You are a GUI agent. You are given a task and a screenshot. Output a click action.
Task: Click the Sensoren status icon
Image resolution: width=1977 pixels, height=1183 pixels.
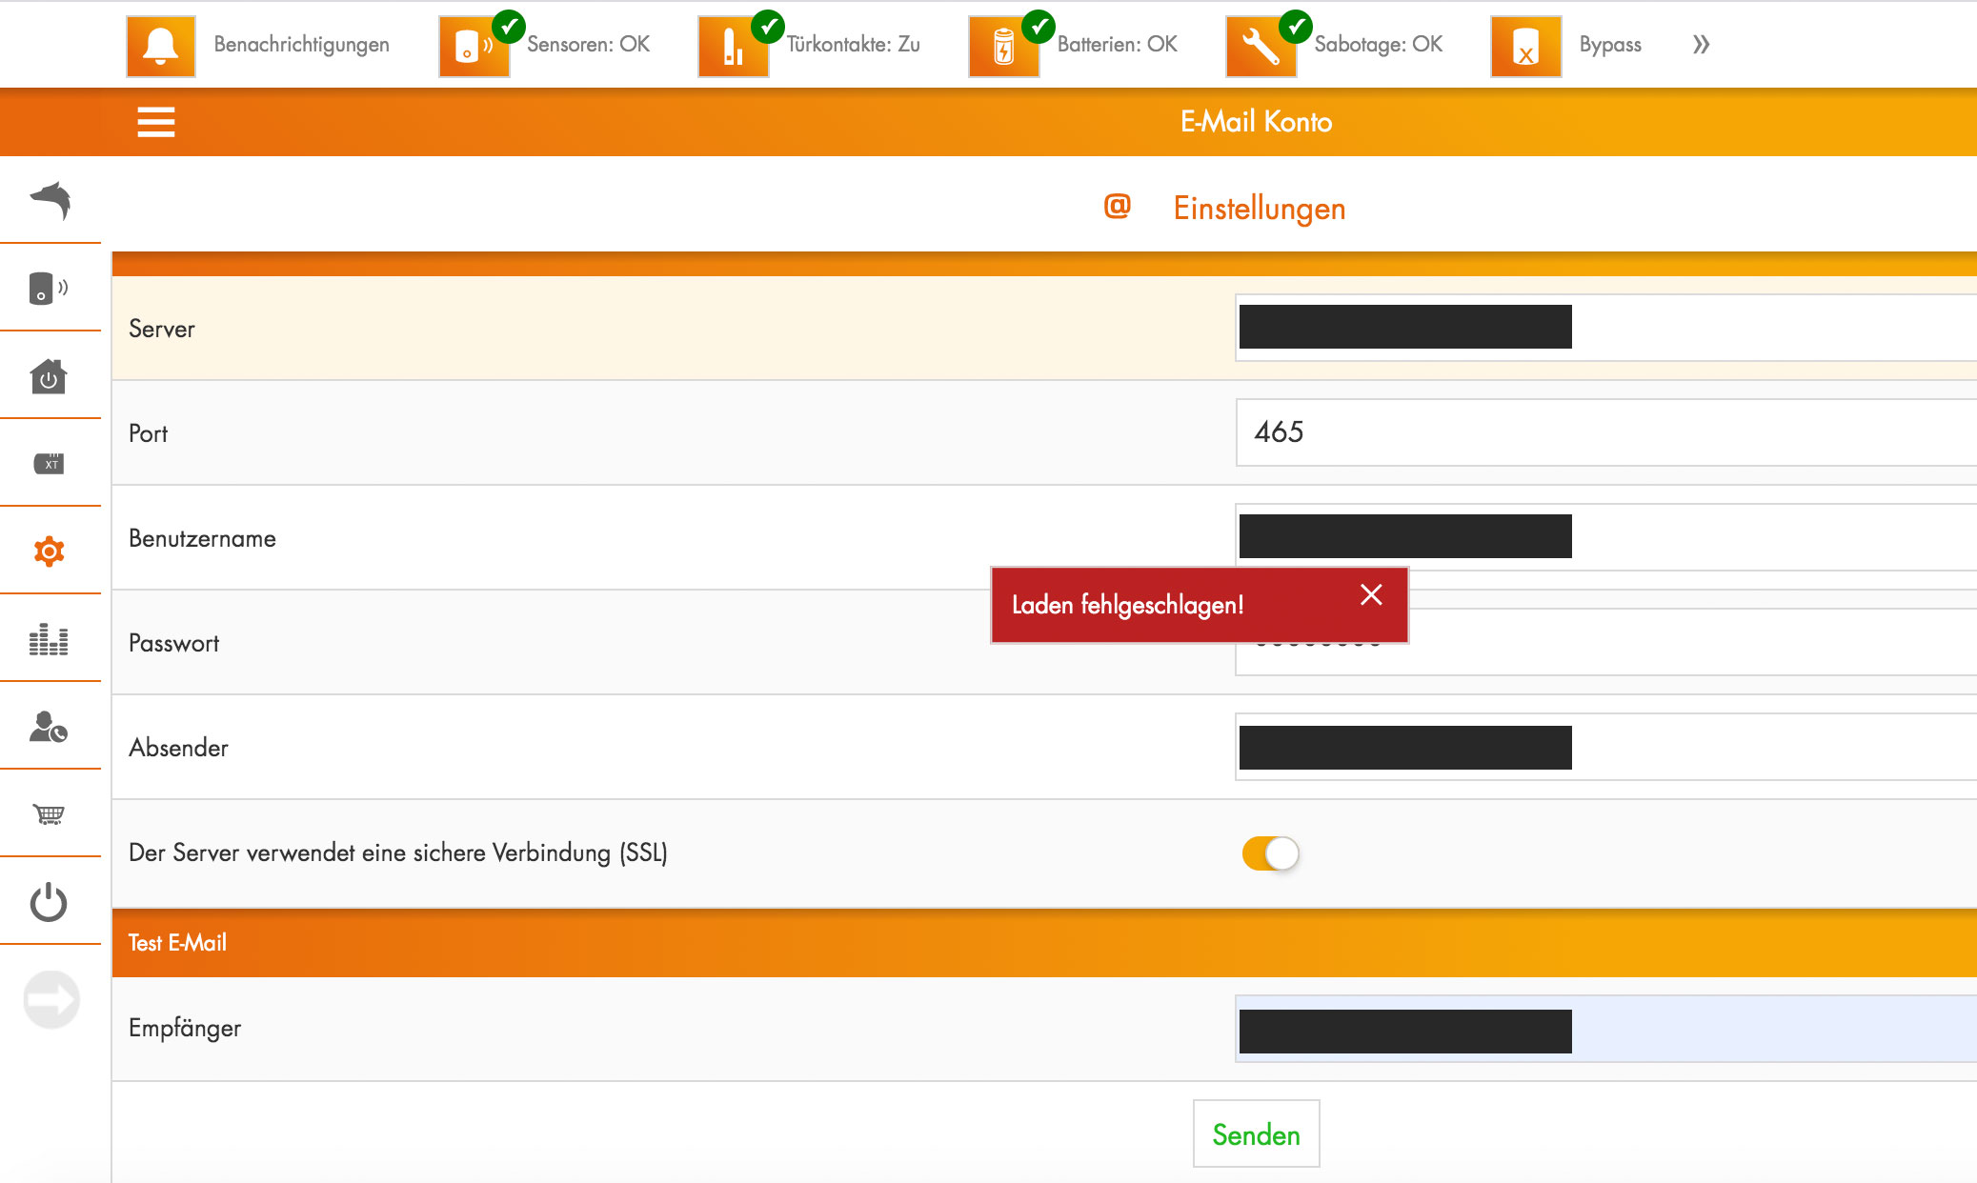pyautogui.click(x=474, y=46)
